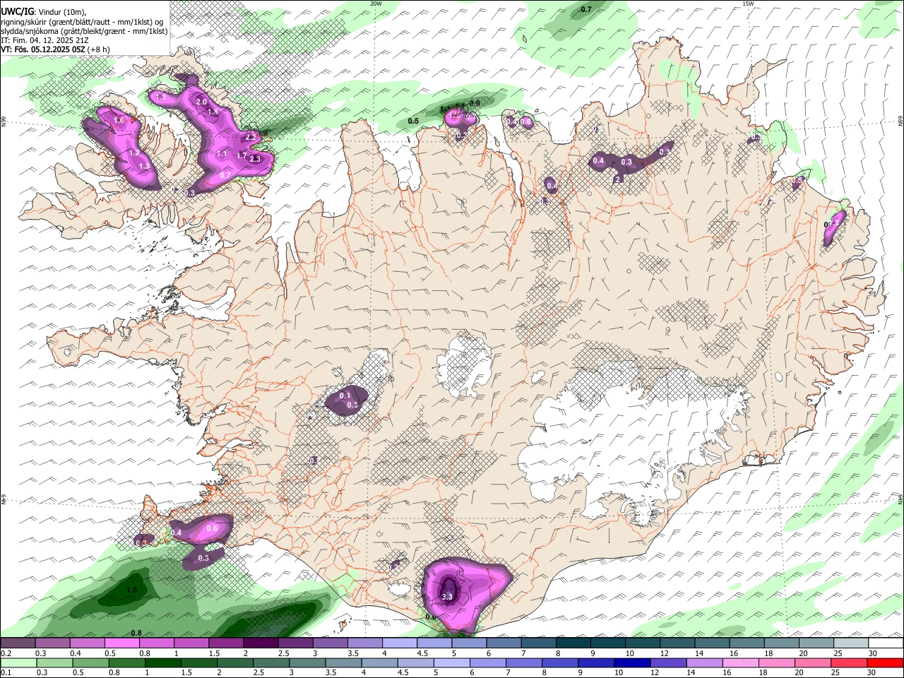Click the white swatch at the upper scale's end
This screenshot has height=678, width=904.
point(886,643)
